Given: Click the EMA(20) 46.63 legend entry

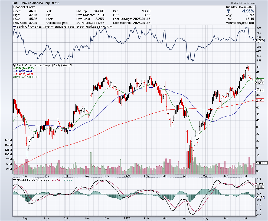Looking at the screenshot, I should (x=24, y=68).
